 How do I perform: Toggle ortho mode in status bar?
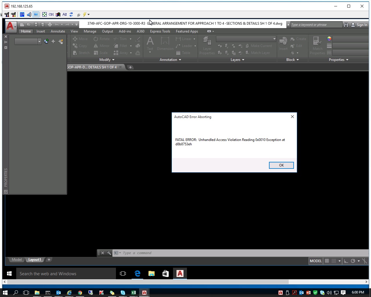point(346,261)
